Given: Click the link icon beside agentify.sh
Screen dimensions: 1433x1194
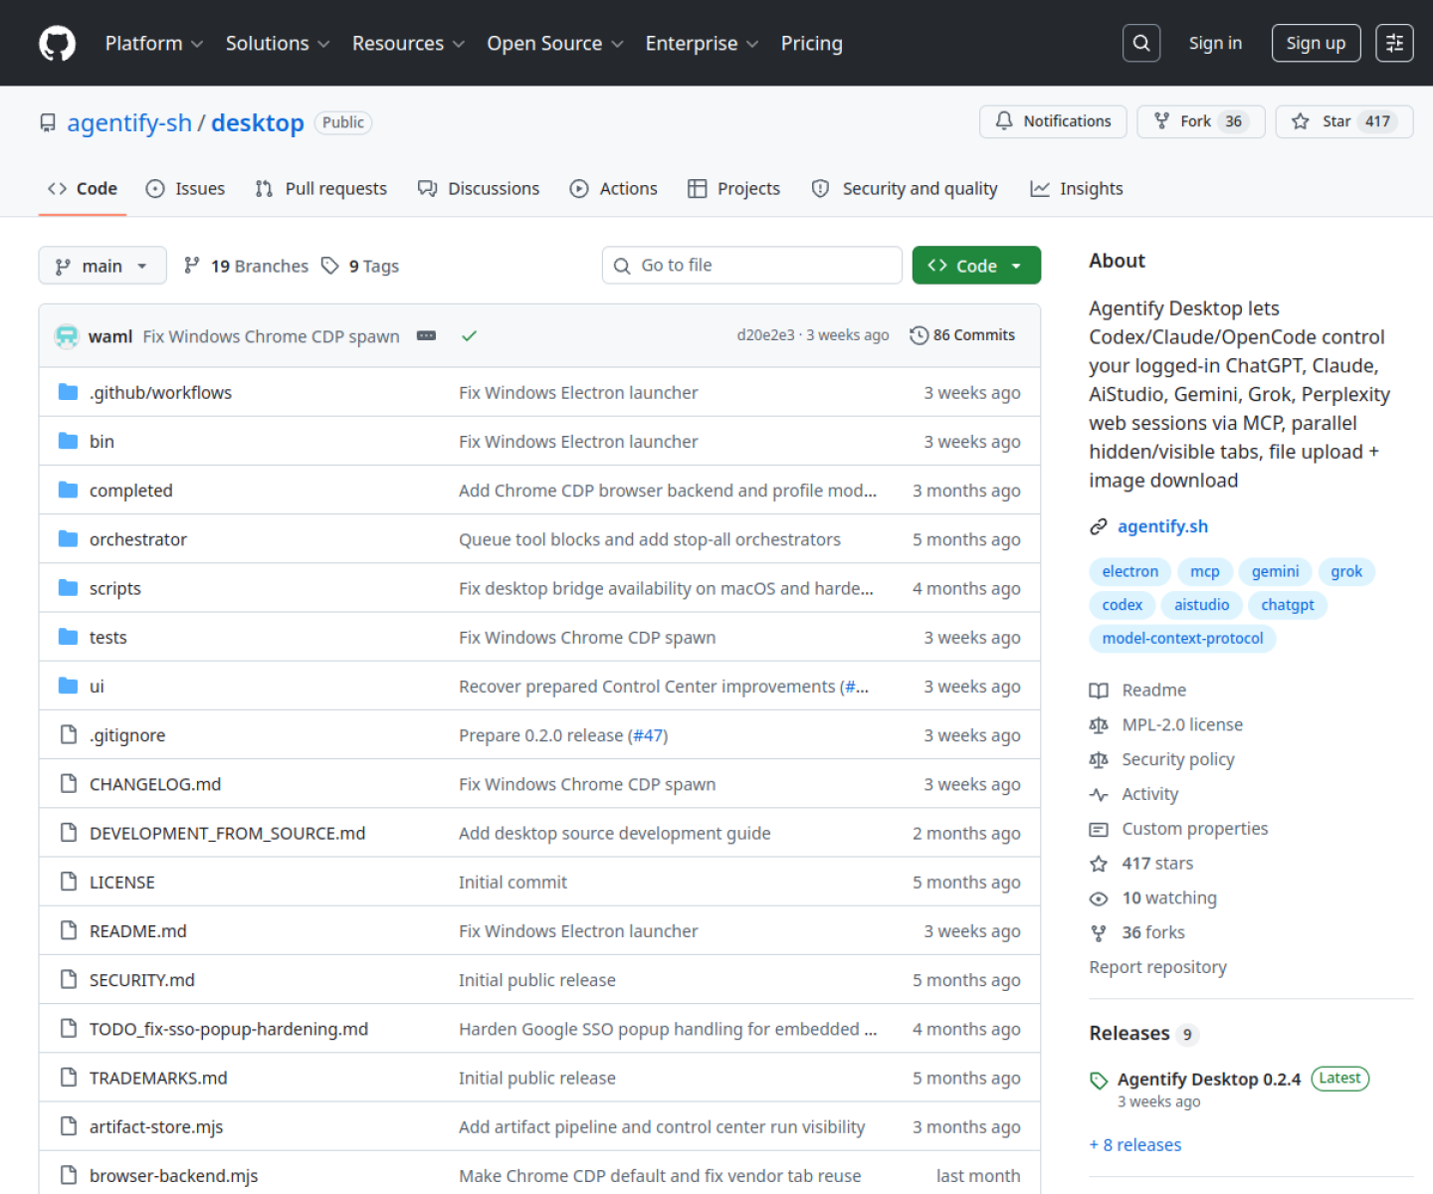Looking at the screenshot, I should [1099, 526].
